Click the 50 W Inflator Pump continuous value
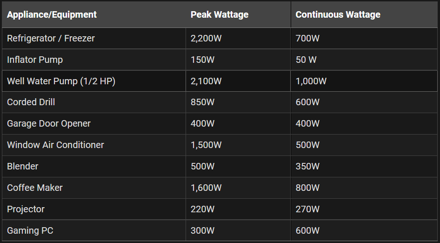The height and width of the screenshot is (243, 440). [306, 60]
